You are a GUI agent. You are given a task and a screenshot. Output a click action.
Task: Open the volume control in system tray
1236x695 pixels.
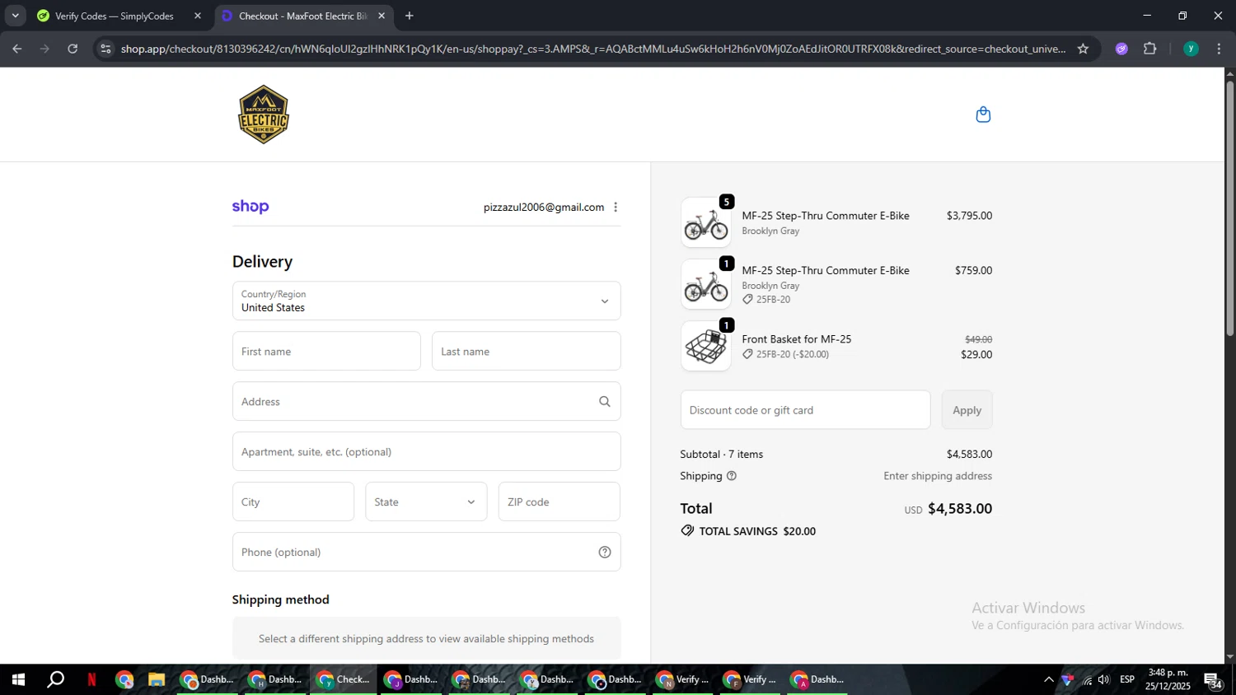(x=1104, y=680)
